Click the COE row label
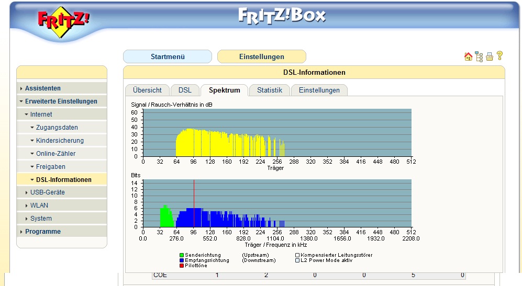 pos(160,275)
